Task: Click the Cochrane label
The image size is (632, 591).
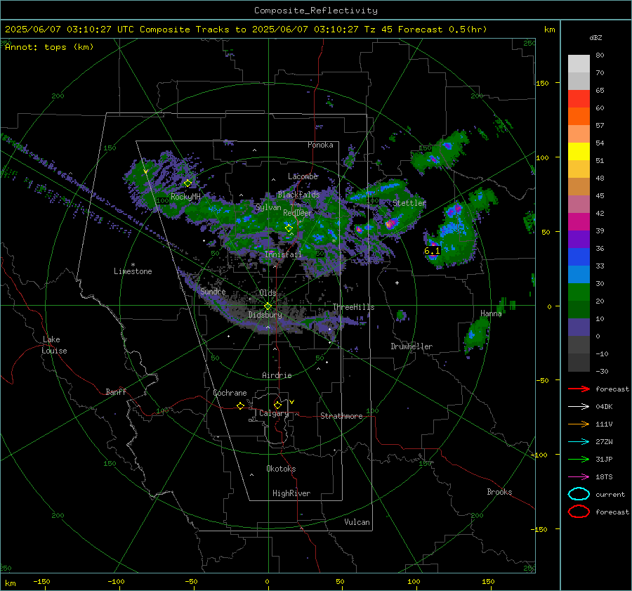Action: (230, 393)
